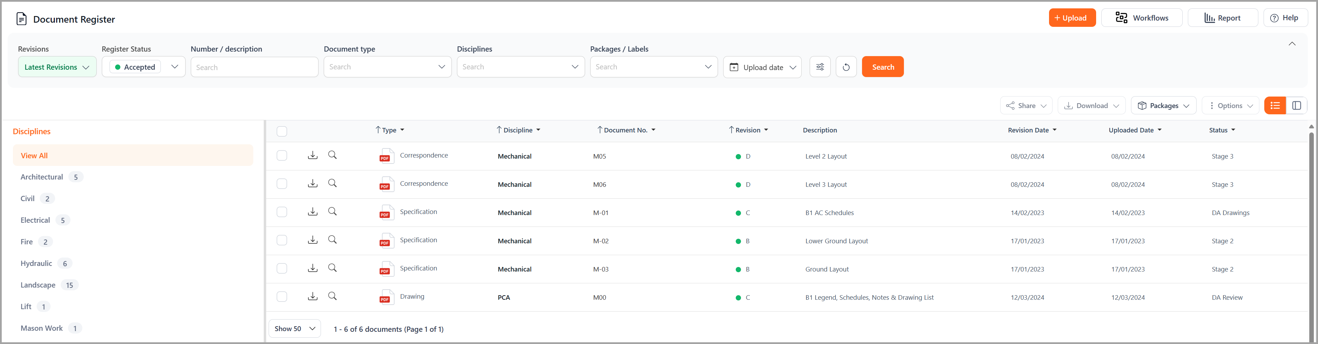Click the orange Search button
The image size is (1318, 344).
(883, 67)
